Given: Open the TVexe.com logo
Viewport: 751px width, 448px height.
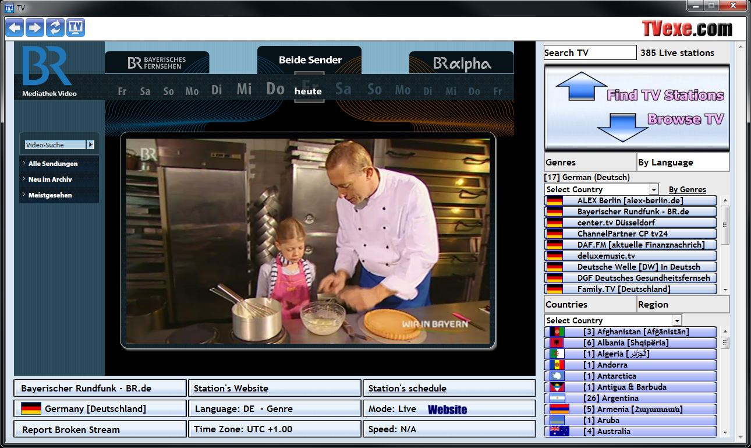Looking at the screenshot, I should 687,28.
